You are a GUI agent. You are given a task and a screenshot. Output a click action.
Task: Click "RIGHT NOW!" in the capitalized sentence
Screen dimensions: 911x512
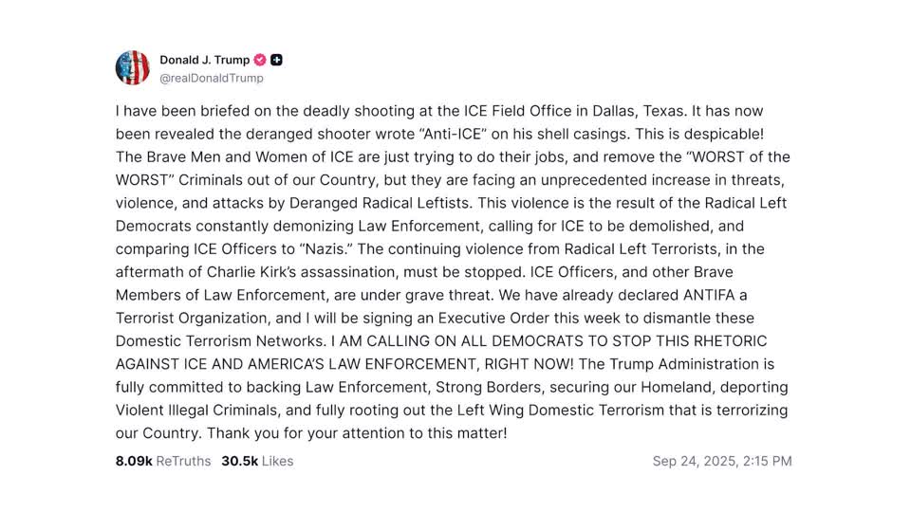coord(530,364)
